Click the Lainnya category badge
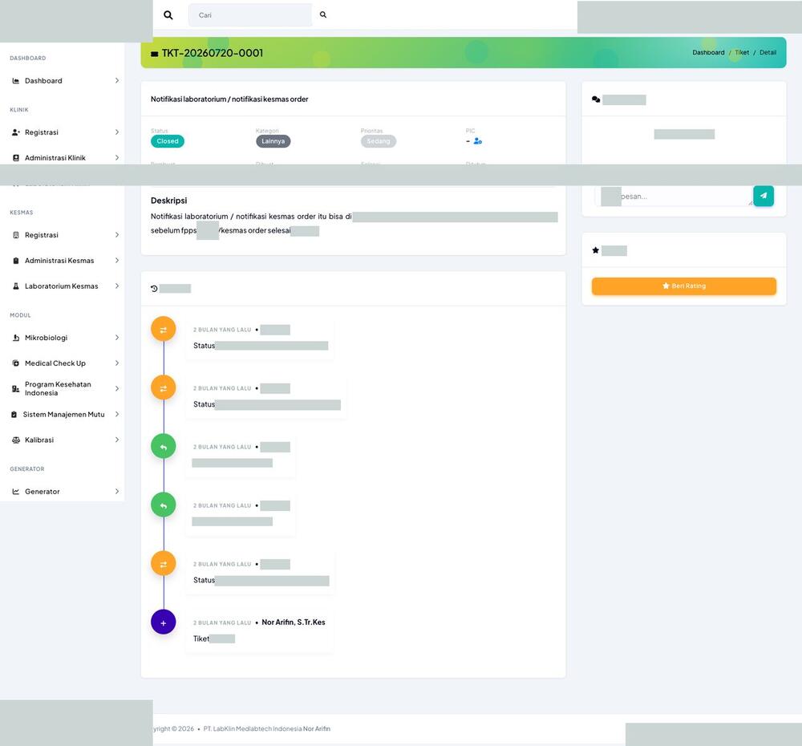This screenshot has width=802, height=746. point(273,141)
